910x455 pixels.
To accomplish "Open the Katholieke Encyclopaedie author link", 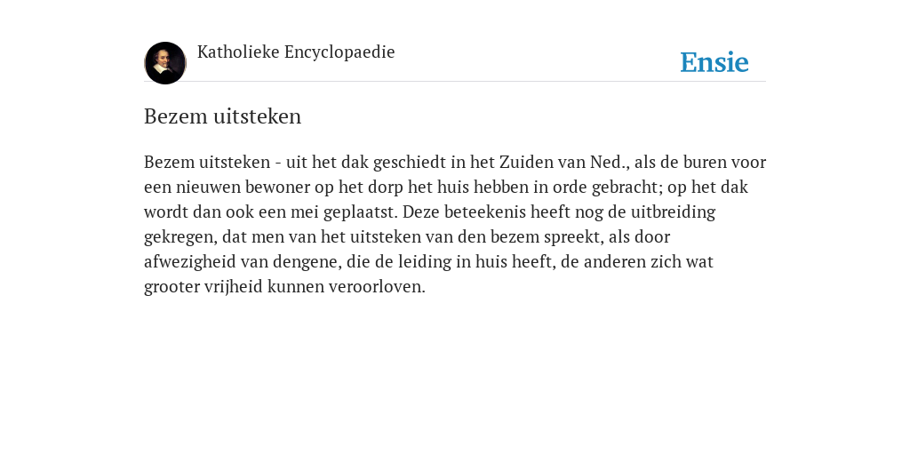I will click(x=296, y=52).
